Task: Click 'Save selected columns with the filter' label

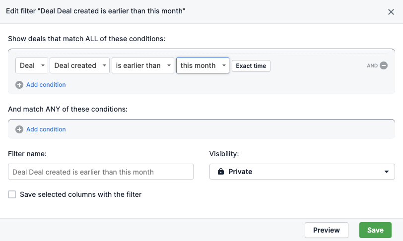Action: click(x=81, y=194)
